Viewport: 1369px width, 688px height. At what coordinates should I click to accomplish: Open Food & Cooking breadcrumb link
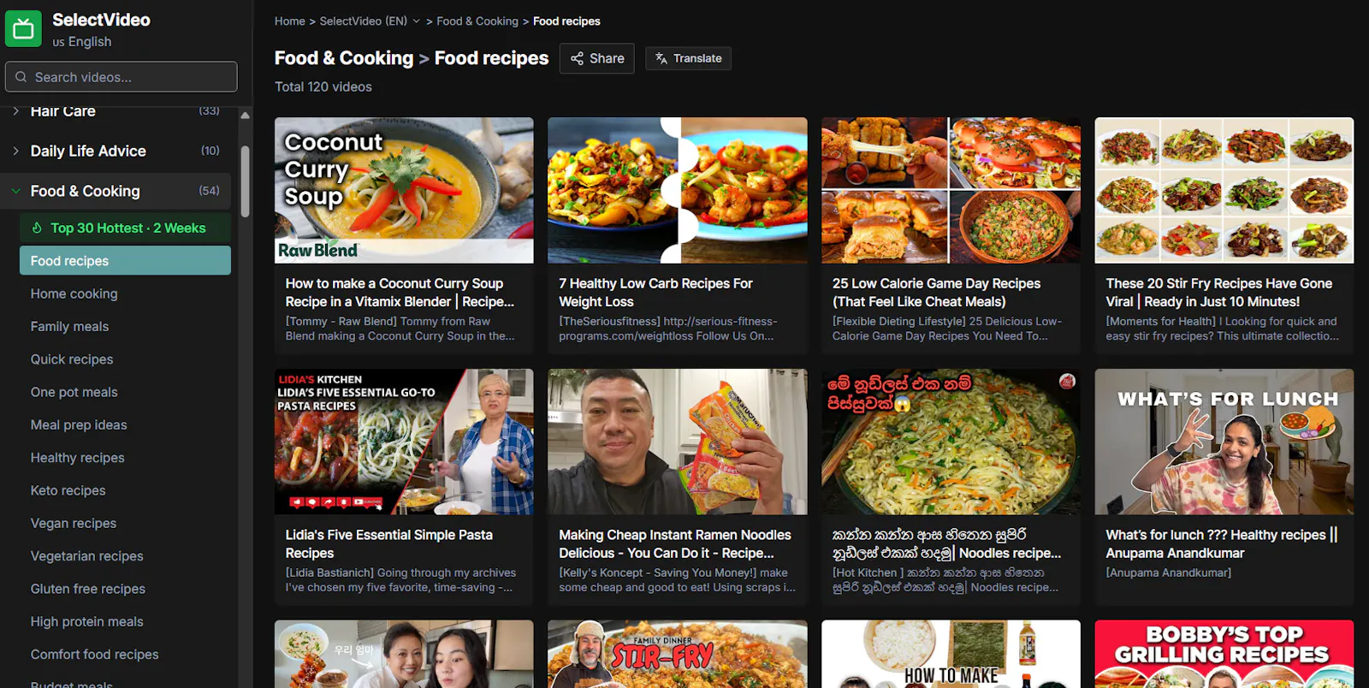click(x=477, y=21)
